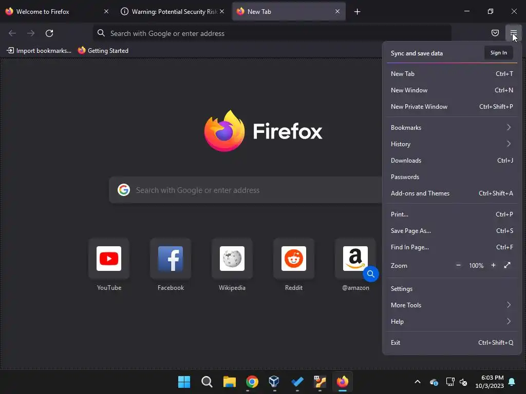Choose Find In Page... entry
The height and width of the screenshot is (394, 526).
coord(452,247)
